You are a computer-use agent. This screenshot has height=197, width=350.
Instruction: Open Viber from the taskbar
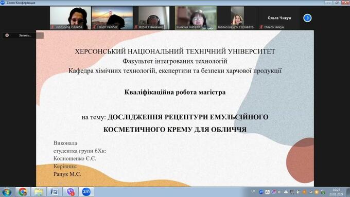(x=71, y=192)
